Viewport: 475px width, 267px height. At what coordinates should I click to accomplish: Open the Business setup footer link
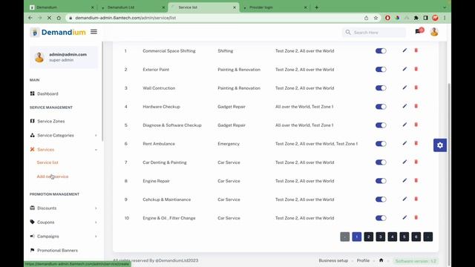tap(333, 260)
